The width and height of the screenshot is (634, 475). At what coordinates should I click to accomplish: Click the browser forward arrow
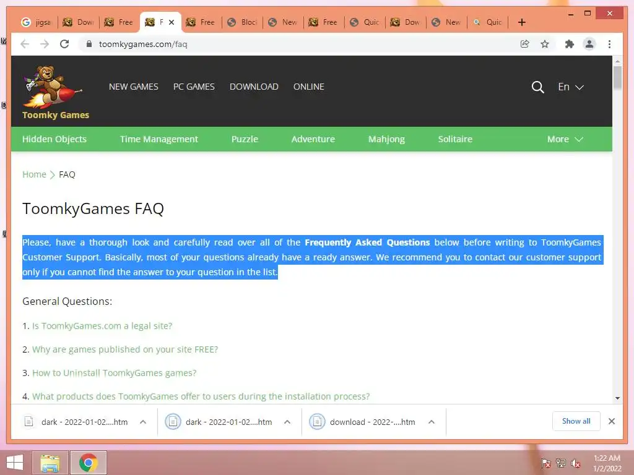45,44
